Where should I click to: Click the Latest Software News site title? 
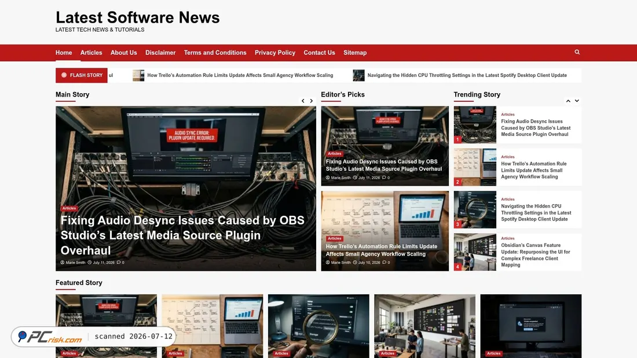tap(138, 17)
